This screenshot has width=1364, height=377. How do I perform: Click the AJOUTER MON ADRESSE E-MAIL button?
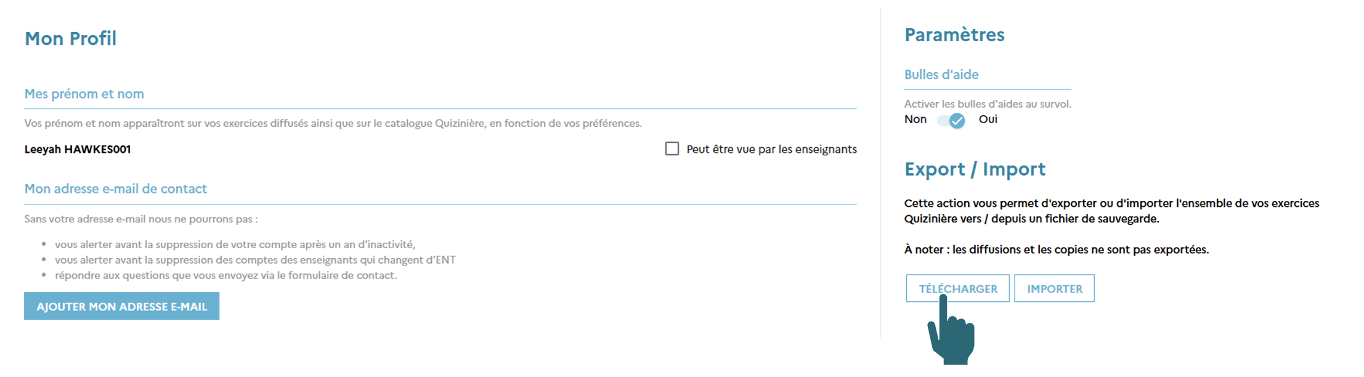[121, 306]
